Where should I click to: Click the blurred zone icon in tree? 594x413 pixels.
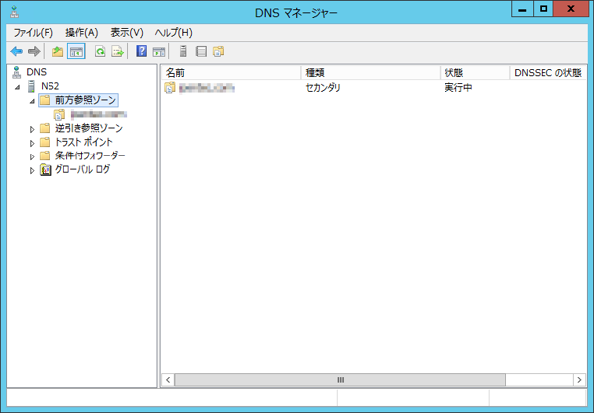59,114
